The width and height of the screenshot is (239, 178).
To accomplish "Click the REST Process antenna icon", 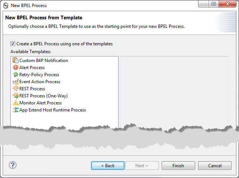I will click(x=16, y=88).
